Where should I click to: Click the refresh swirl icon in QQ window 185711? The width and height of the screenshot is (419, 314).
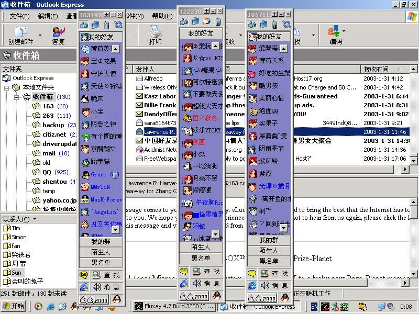(x=286, y=24)
